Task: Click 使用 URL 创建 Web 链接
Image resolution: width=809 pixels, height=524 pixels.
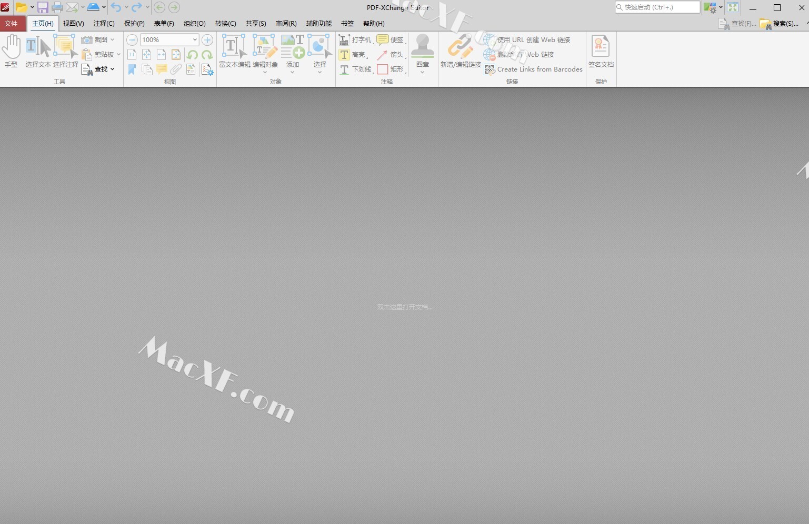Action: point(527,39)
